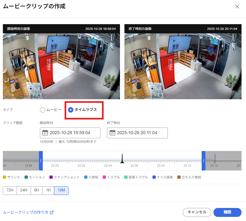
Task: Click the black playhead marker on timeline
Action: pos(122,159)
